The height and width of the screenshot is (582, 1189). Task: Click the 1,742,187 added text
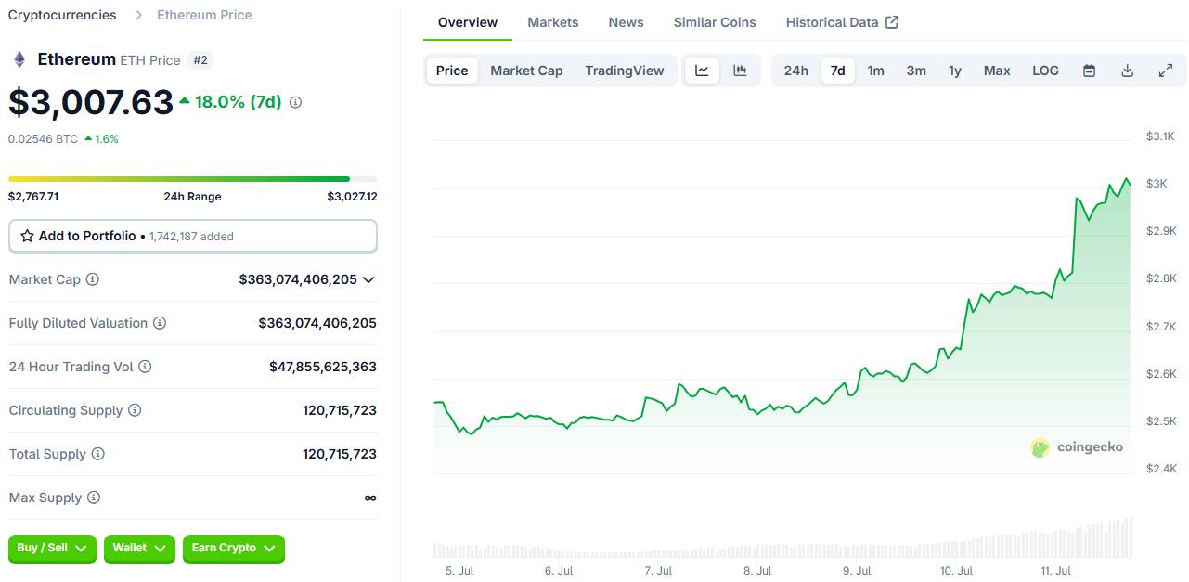[x=191, y=237]
